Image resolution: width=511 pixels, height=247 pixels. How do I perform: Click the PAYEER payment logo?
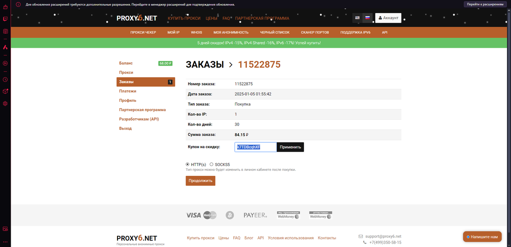pyautogui.click(x=255, y=215)
